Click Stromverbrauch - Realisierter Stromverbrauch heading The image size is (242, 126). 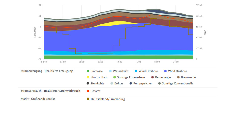tap(50, 91)
